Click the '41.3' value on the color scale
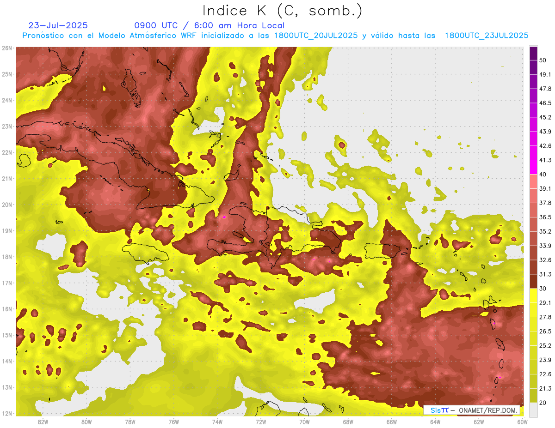Screen dimensions: 555x428 (x=545, y=160)
